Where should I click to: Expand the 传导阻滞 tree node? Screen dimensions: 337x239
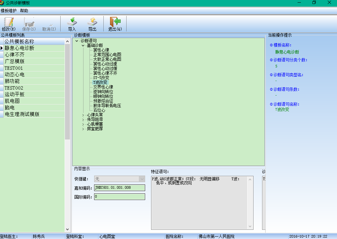click(x=84, y=120)
